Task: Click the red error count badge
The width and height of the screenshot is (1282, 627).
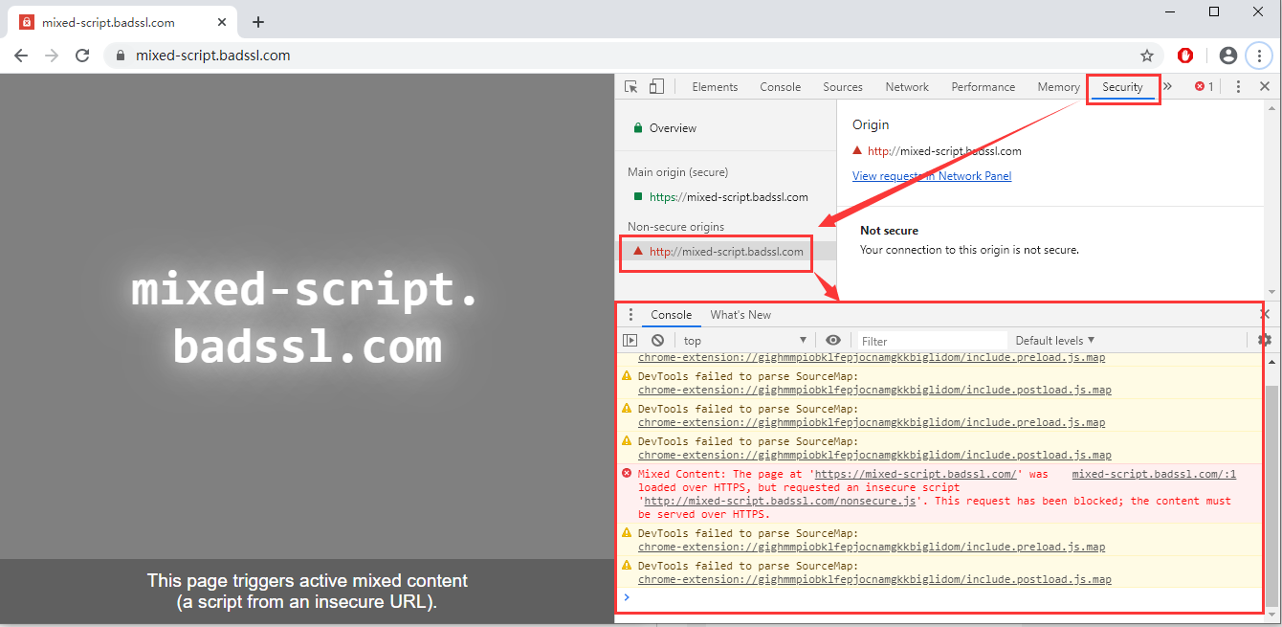Action: [1204, 87]
